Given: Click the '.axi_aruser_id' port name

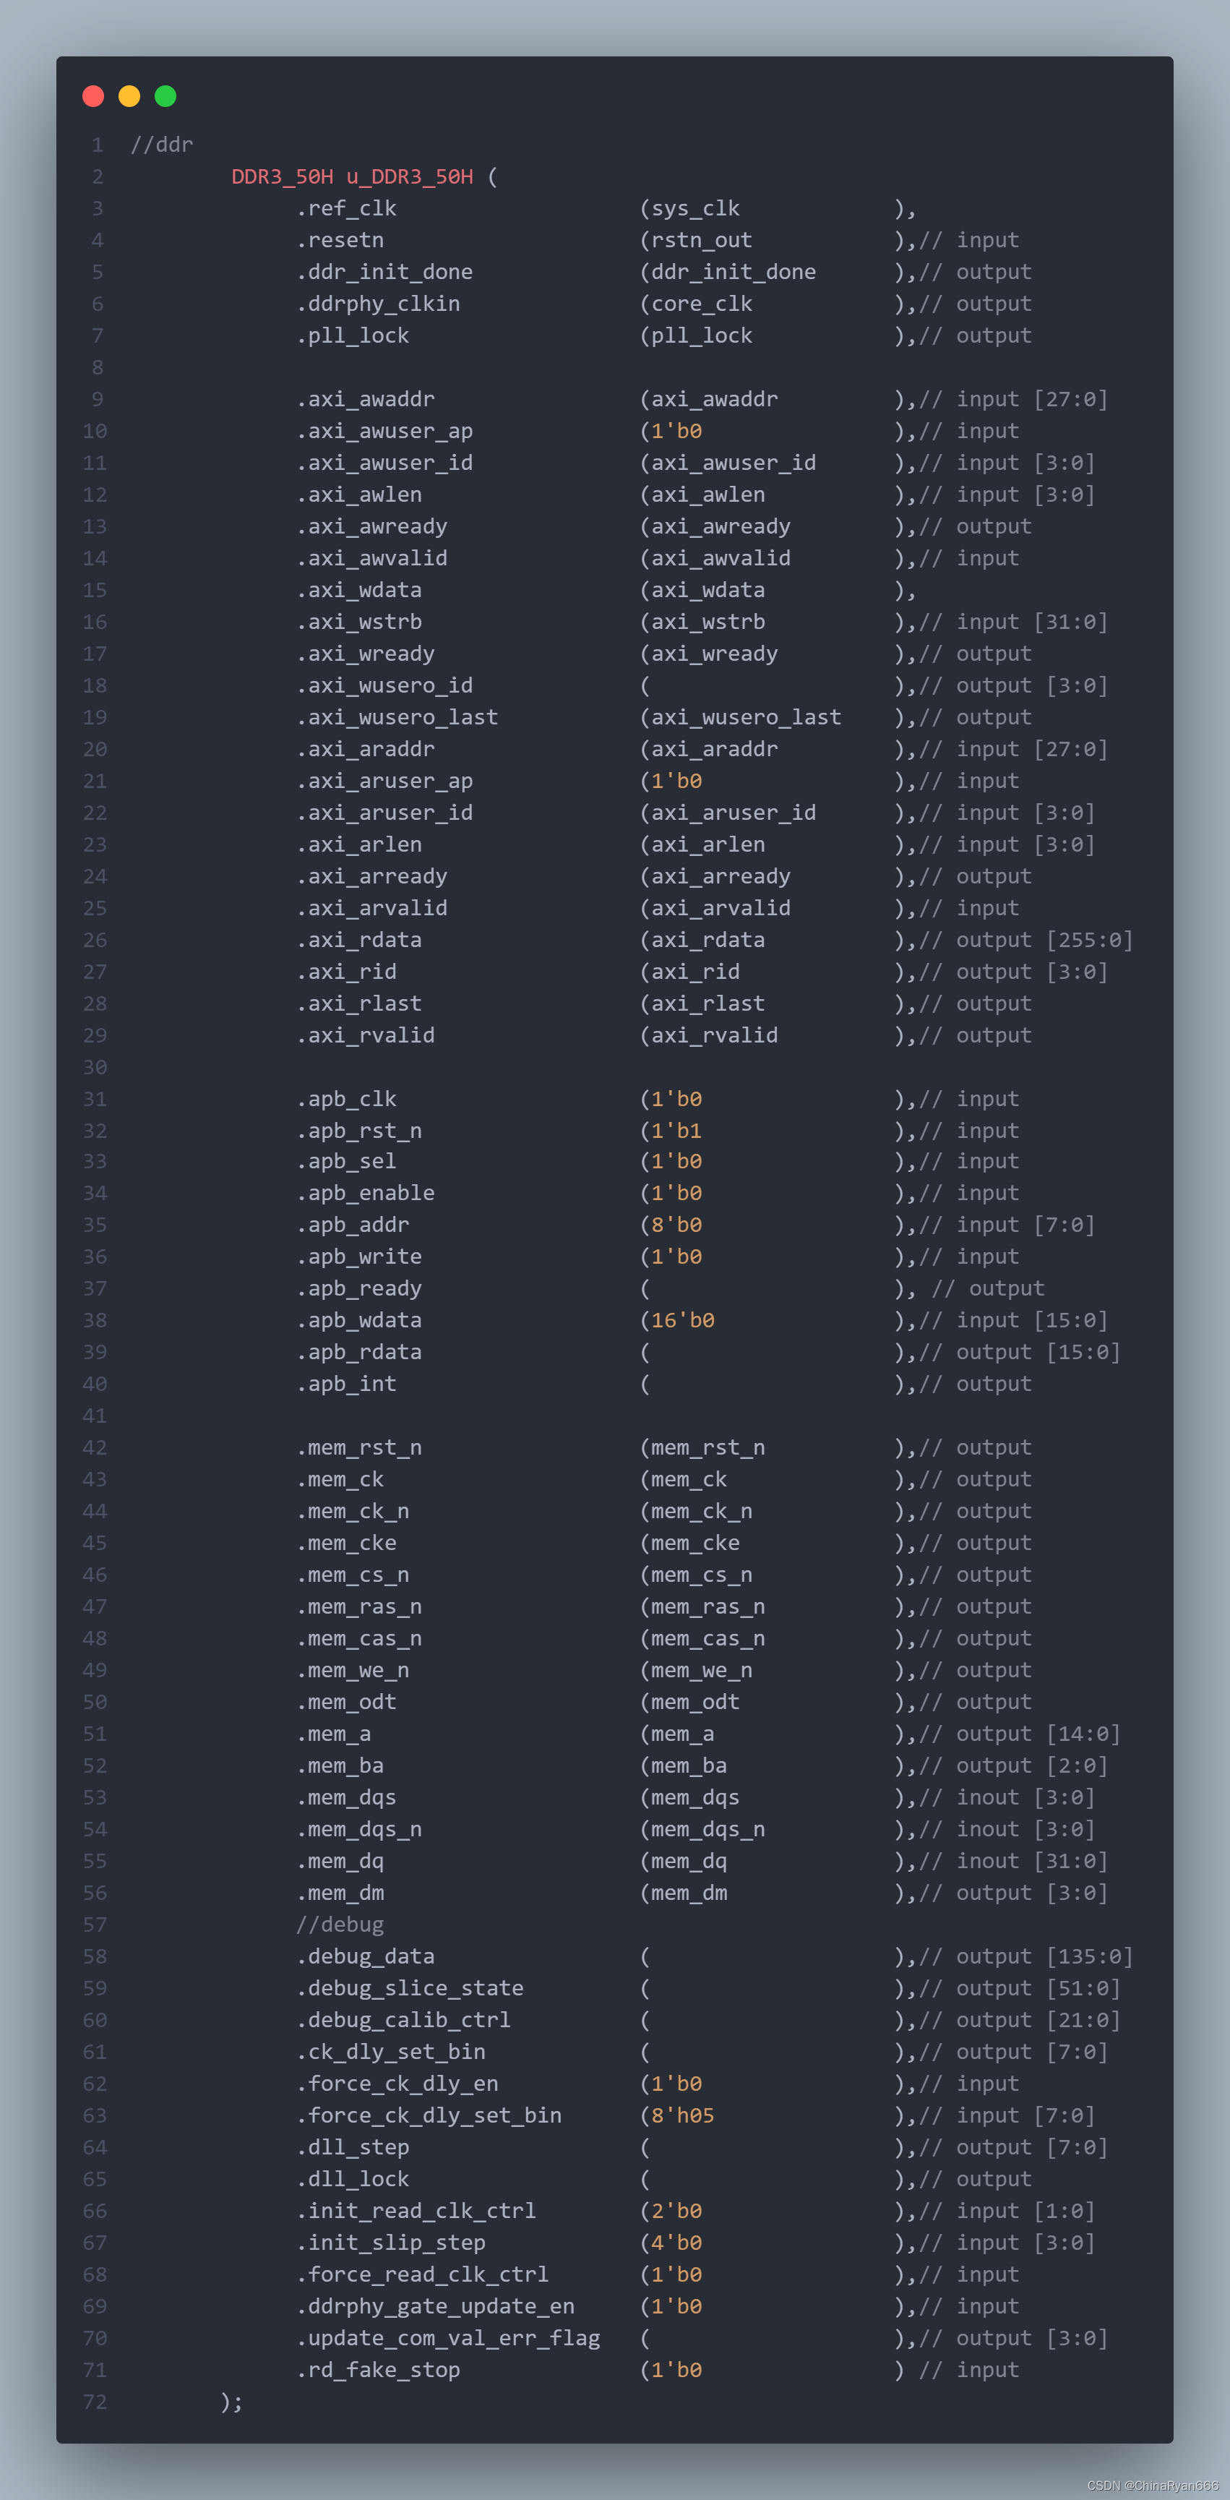Looking at the screenshot, I should point(384,813).
